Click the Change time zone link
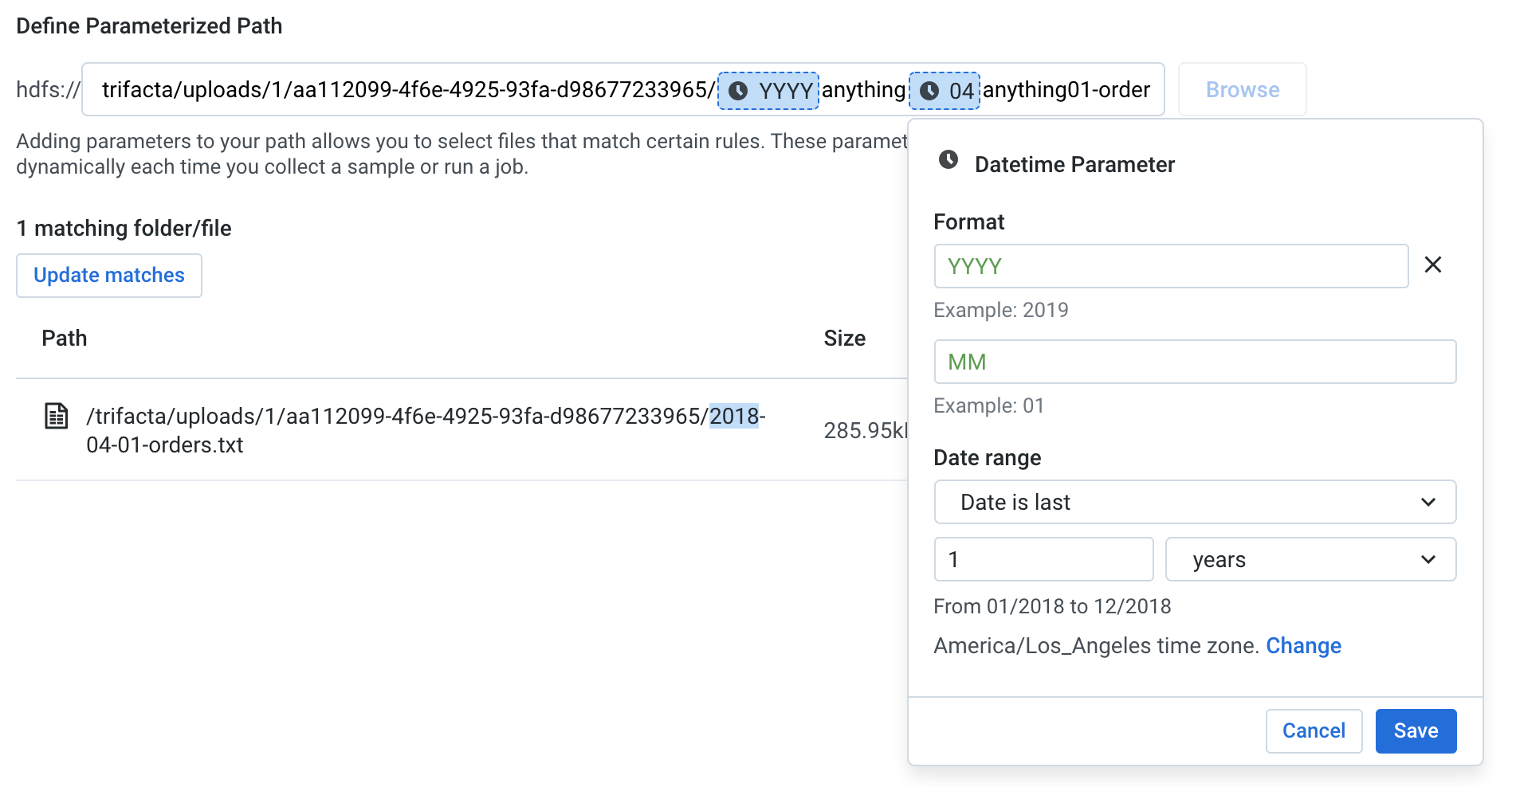The width and height of the screenshot is (1516, 787). [x=1304, y=646]
